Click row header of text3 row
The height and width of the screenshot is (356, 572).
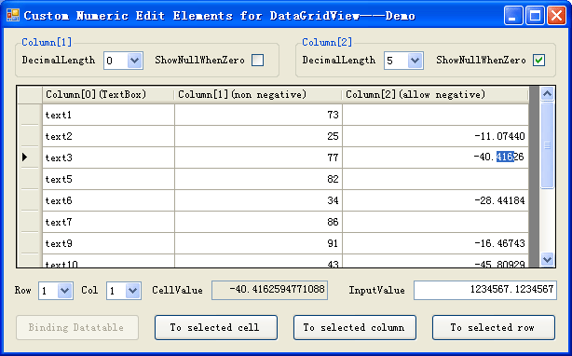click(x=30, y=157)
